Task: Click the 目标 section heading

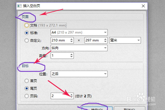Action: [x=25, y=66]
